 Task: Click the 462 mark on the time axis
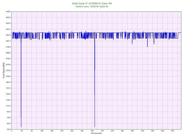tap(122, 131)
